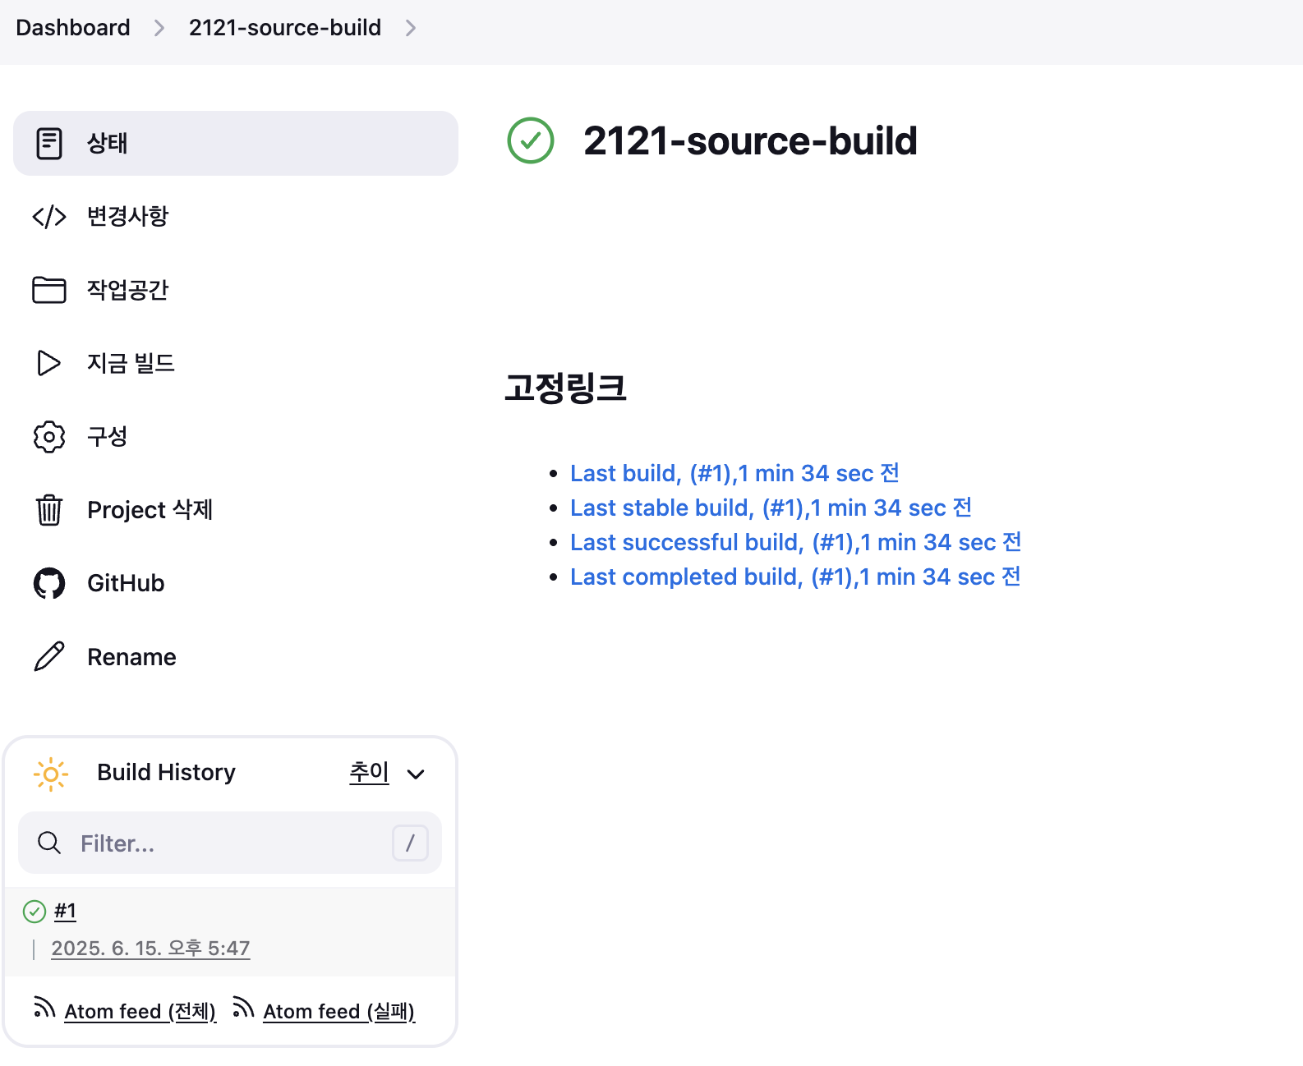Open build timestamp 2025. 6. 15. 오후 5:47

tap(150, 949)
